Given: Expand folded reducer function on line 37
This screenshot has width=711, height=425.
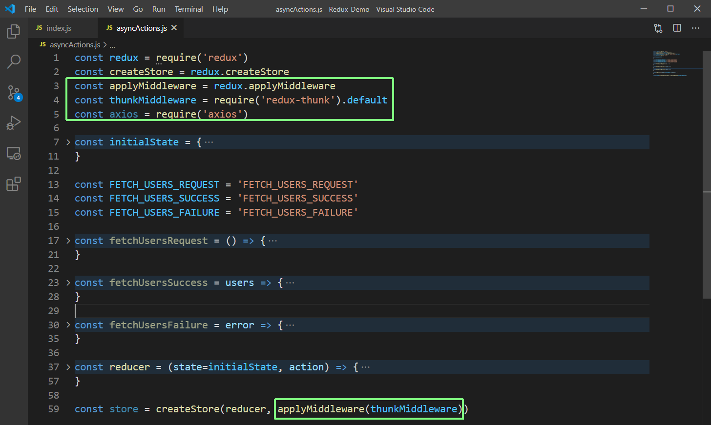Looking at the screenshot, I should 68,367.
